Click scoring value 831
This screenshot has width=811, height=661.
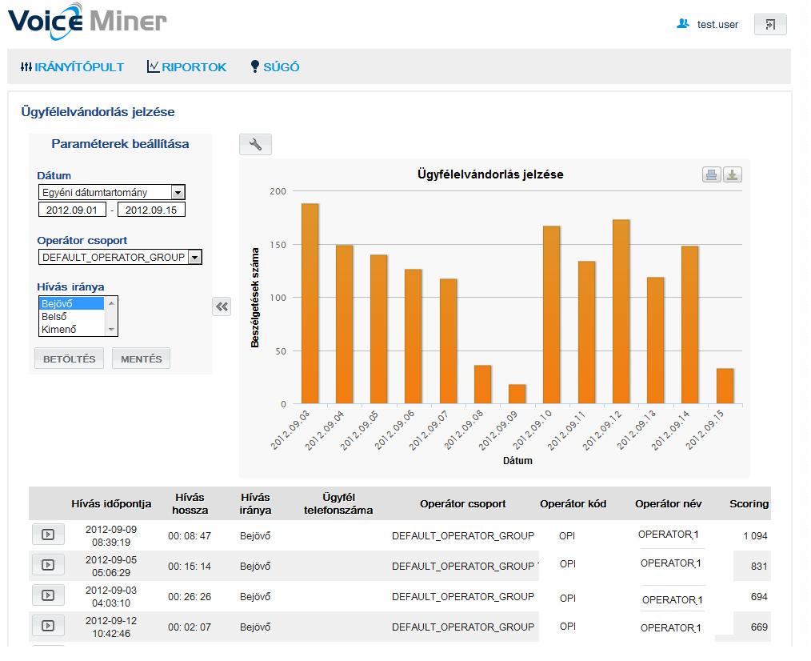click(x=759, y=567)
